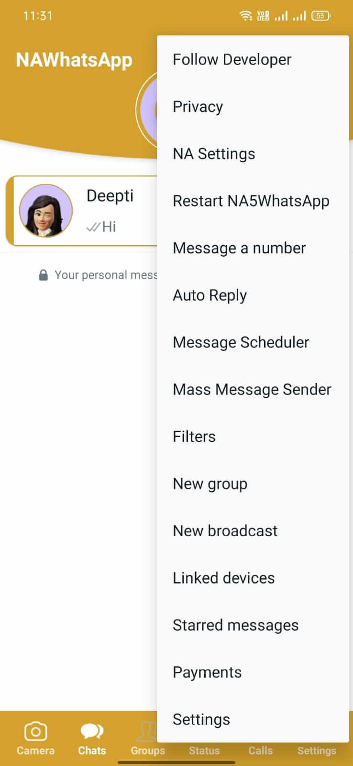Select Follow Developer menu option
The image size is (353, 766).
tap(253, 59)
